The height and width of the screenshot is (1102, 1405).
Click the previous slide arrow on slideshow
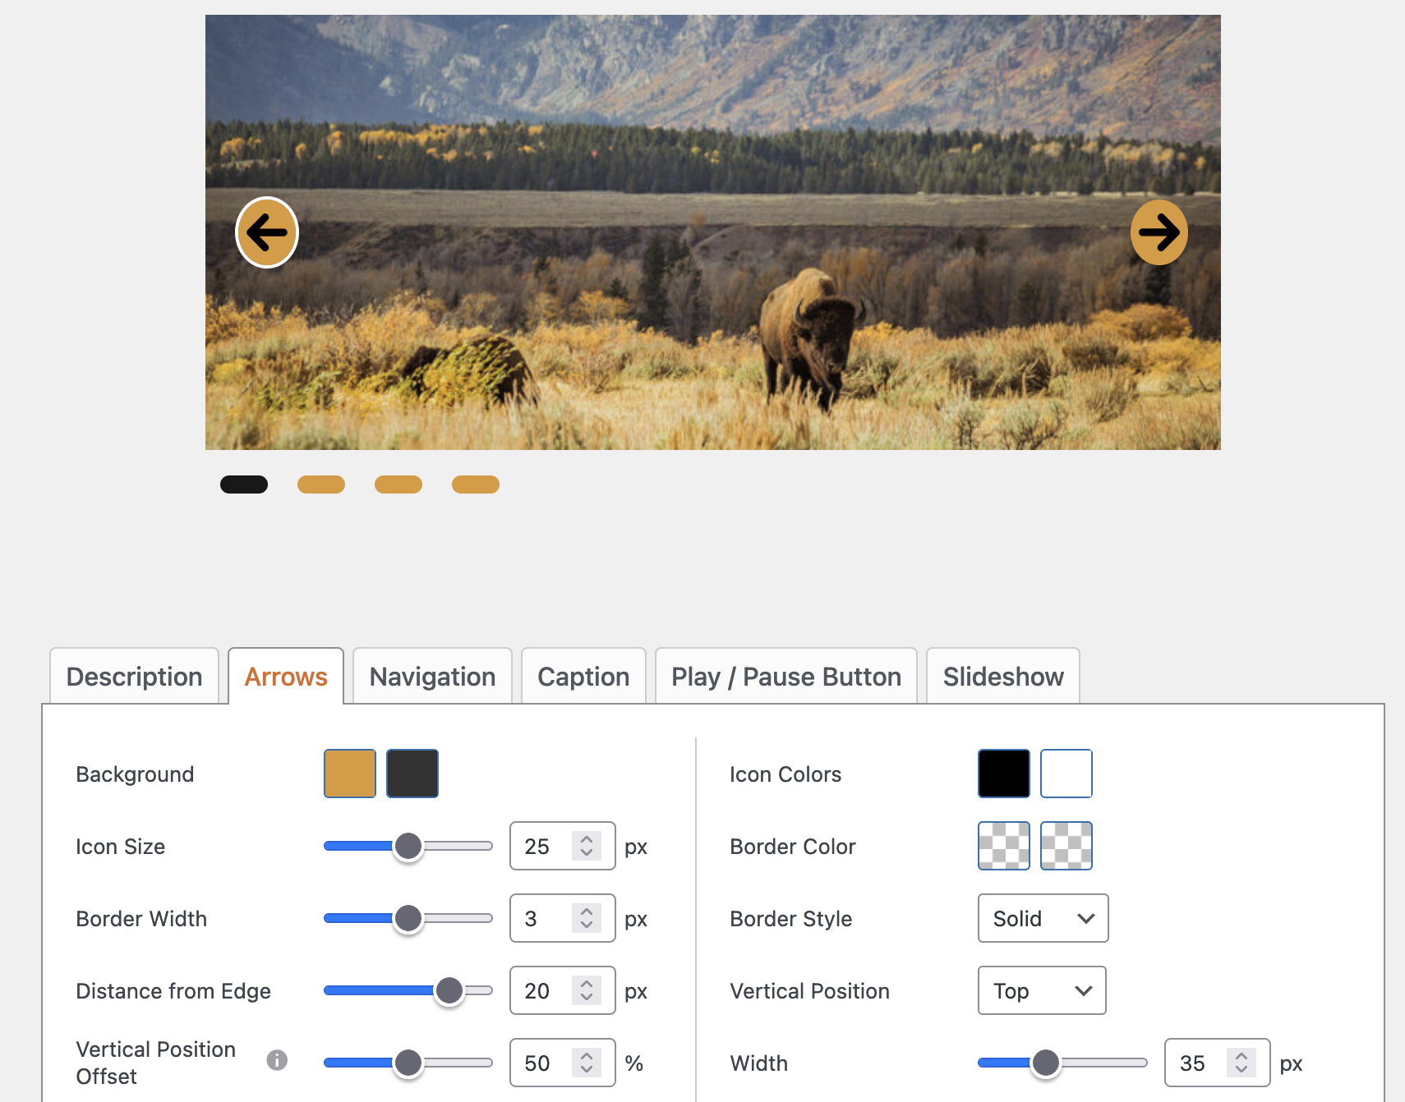coord(267,232)
